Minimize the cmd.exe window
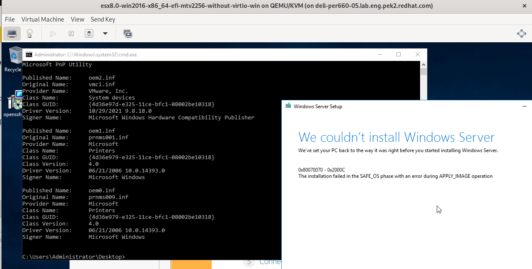 point(380,54)
